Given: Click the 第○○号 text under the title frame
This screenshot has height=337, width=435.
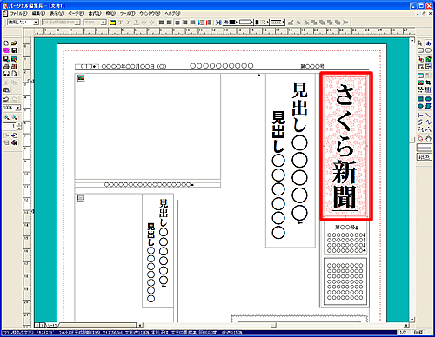Looking at the screenshot, I should (346, 228).
